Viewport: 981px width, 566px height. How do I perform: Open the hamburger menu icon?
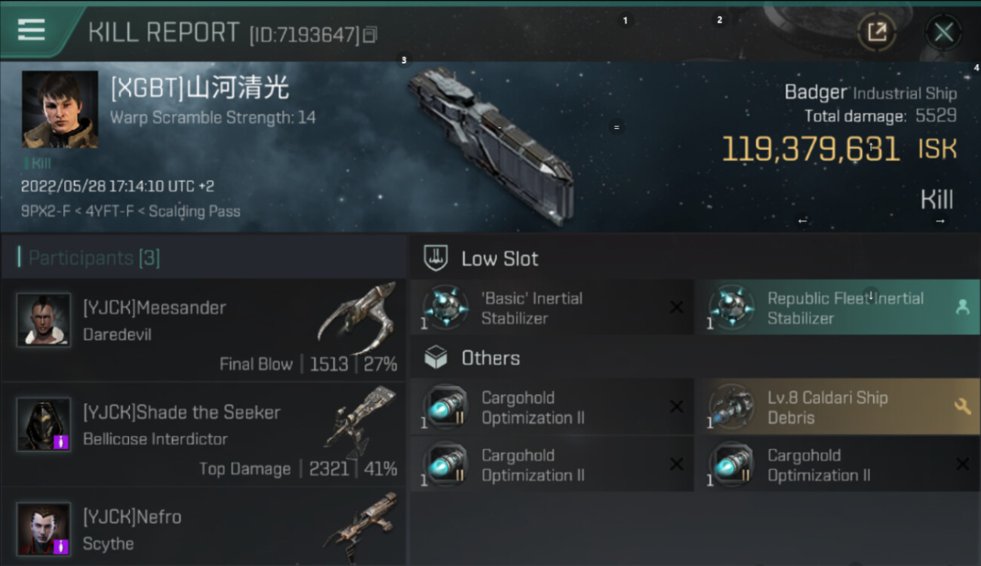click(31, 31)
